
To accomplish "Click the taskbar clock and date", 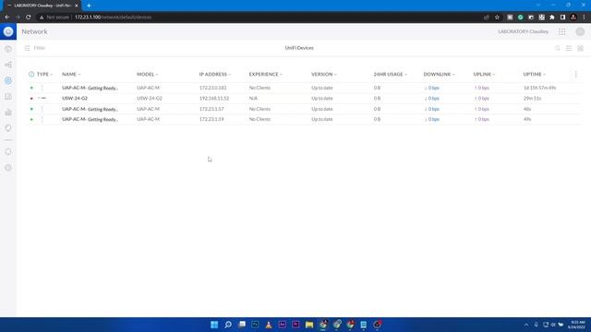I will tap(577, 325).
